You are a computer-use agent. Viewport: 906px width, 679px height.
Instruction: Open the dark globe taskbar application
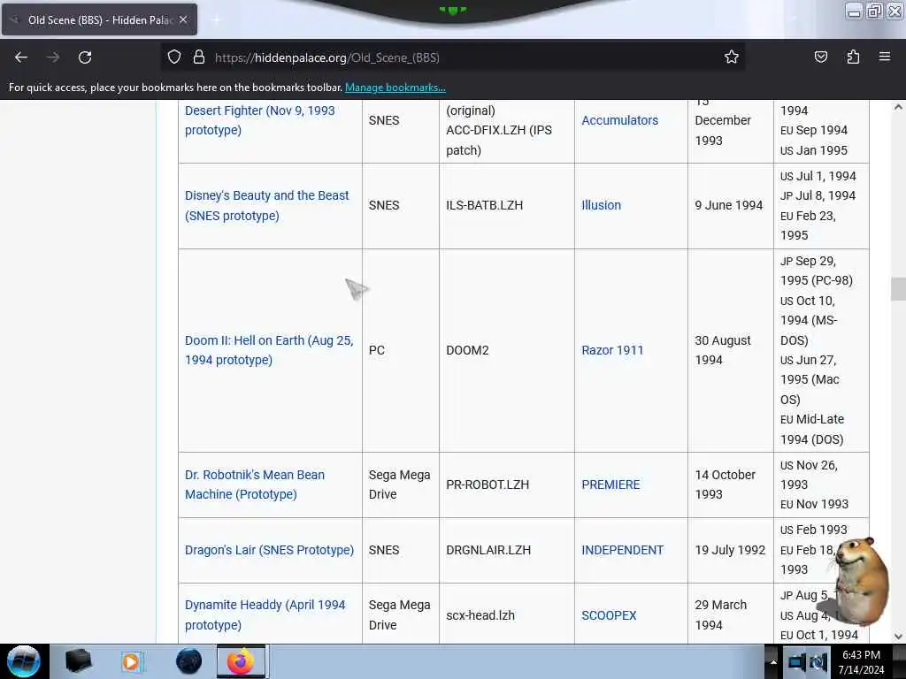tap(189, 661)
